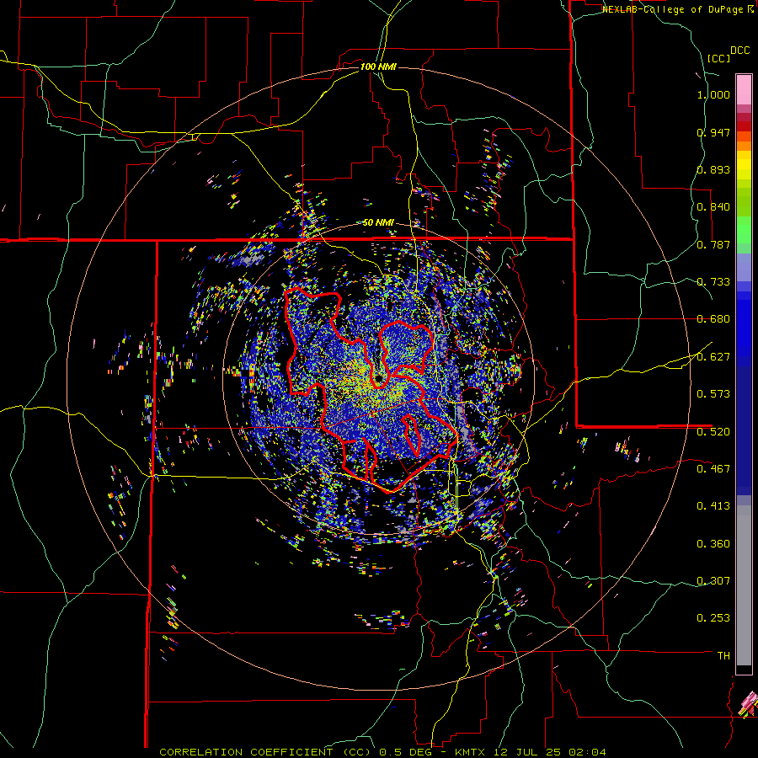The height and width of the screenshot is (758, 758).
Task: Click the KMTX radar site name in caption
Action: pyautogui.click(x=468, y=752)
